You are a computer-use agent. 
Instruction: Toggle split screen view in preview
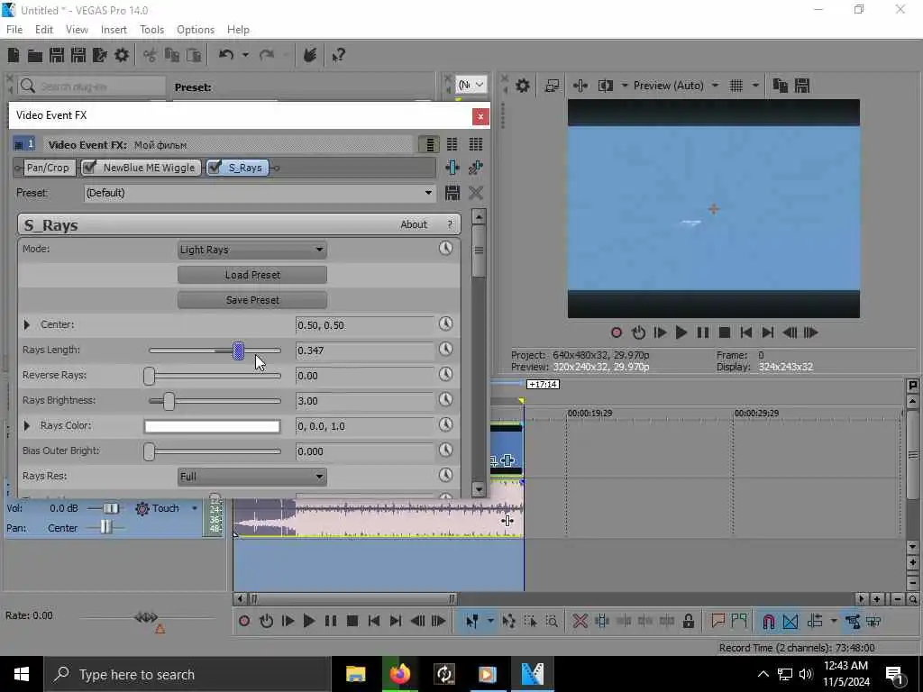pyautogui.click(x=605, y=86)
